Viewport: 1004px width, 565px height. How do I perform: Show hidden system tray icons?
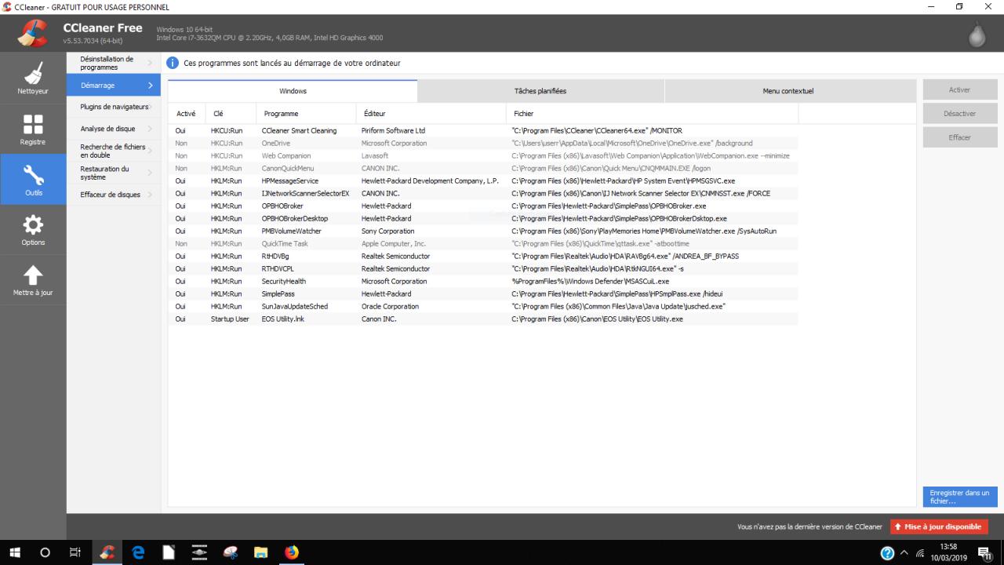click(904, 553)
